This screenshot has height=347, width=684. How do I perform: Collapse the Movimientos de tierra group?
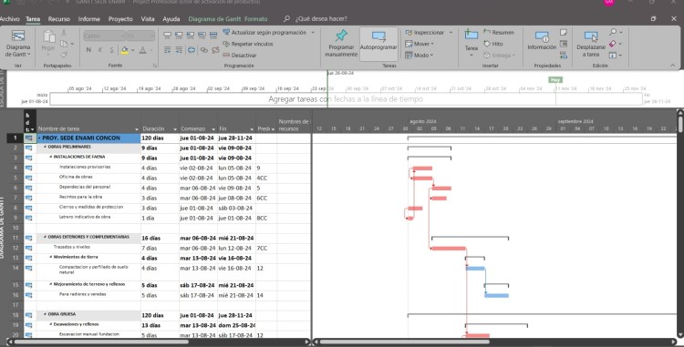coord(51,258)
